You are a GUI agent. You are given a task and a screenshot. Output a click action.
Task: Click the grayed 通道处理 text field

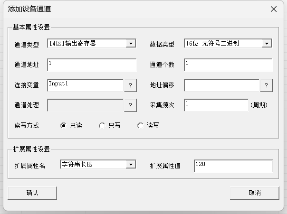(85, 105)
